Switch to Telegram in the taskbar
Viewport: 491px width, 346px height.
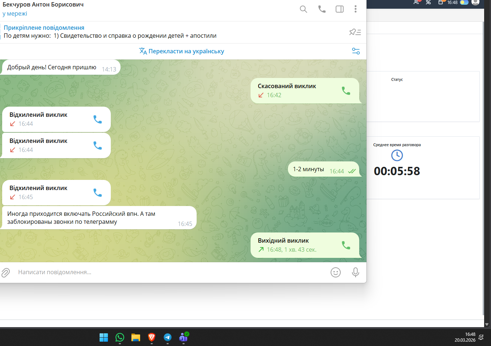(168, 338)
